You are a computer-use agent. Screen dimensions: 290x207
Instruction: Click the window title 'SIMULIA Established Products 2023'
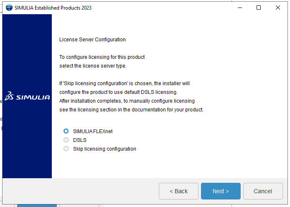[53, 8]
